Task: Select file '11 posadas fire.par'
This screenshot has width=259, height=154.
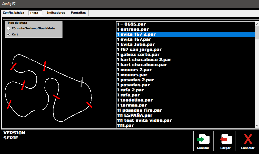Action: click(186, 110)
